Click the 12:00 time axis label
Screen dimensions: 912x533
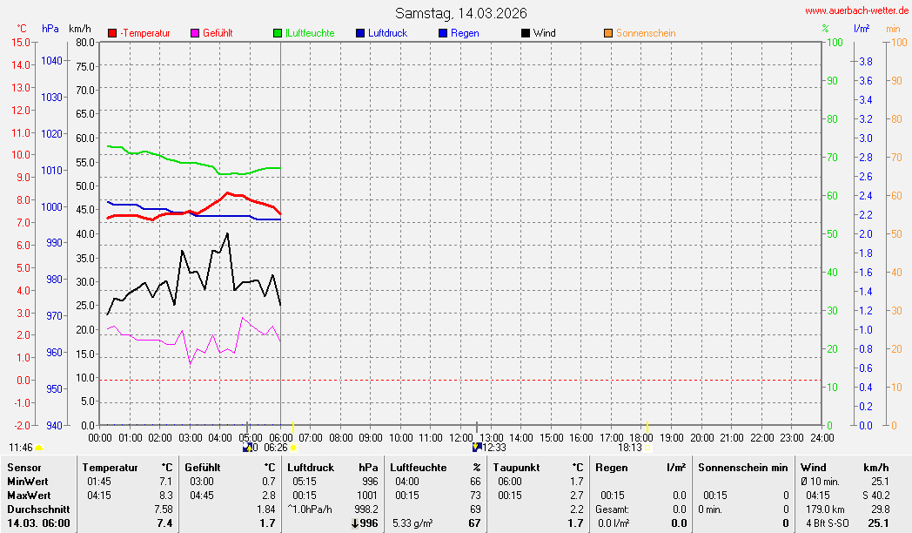[460, 437]
